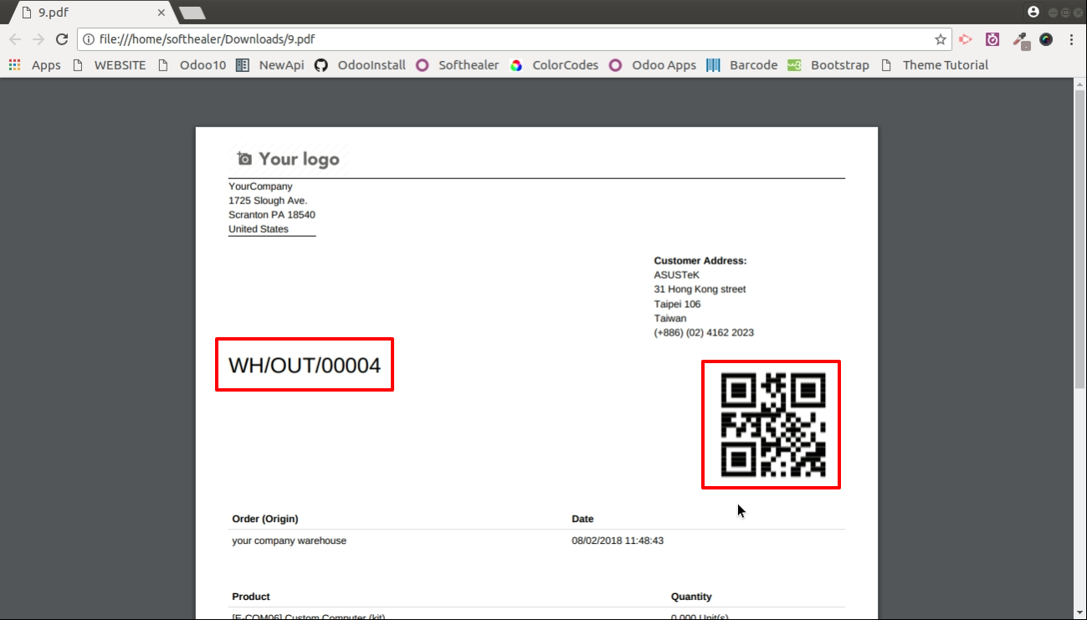Click the YourCompany name text

pyautogui.click(x=260, y=187)
